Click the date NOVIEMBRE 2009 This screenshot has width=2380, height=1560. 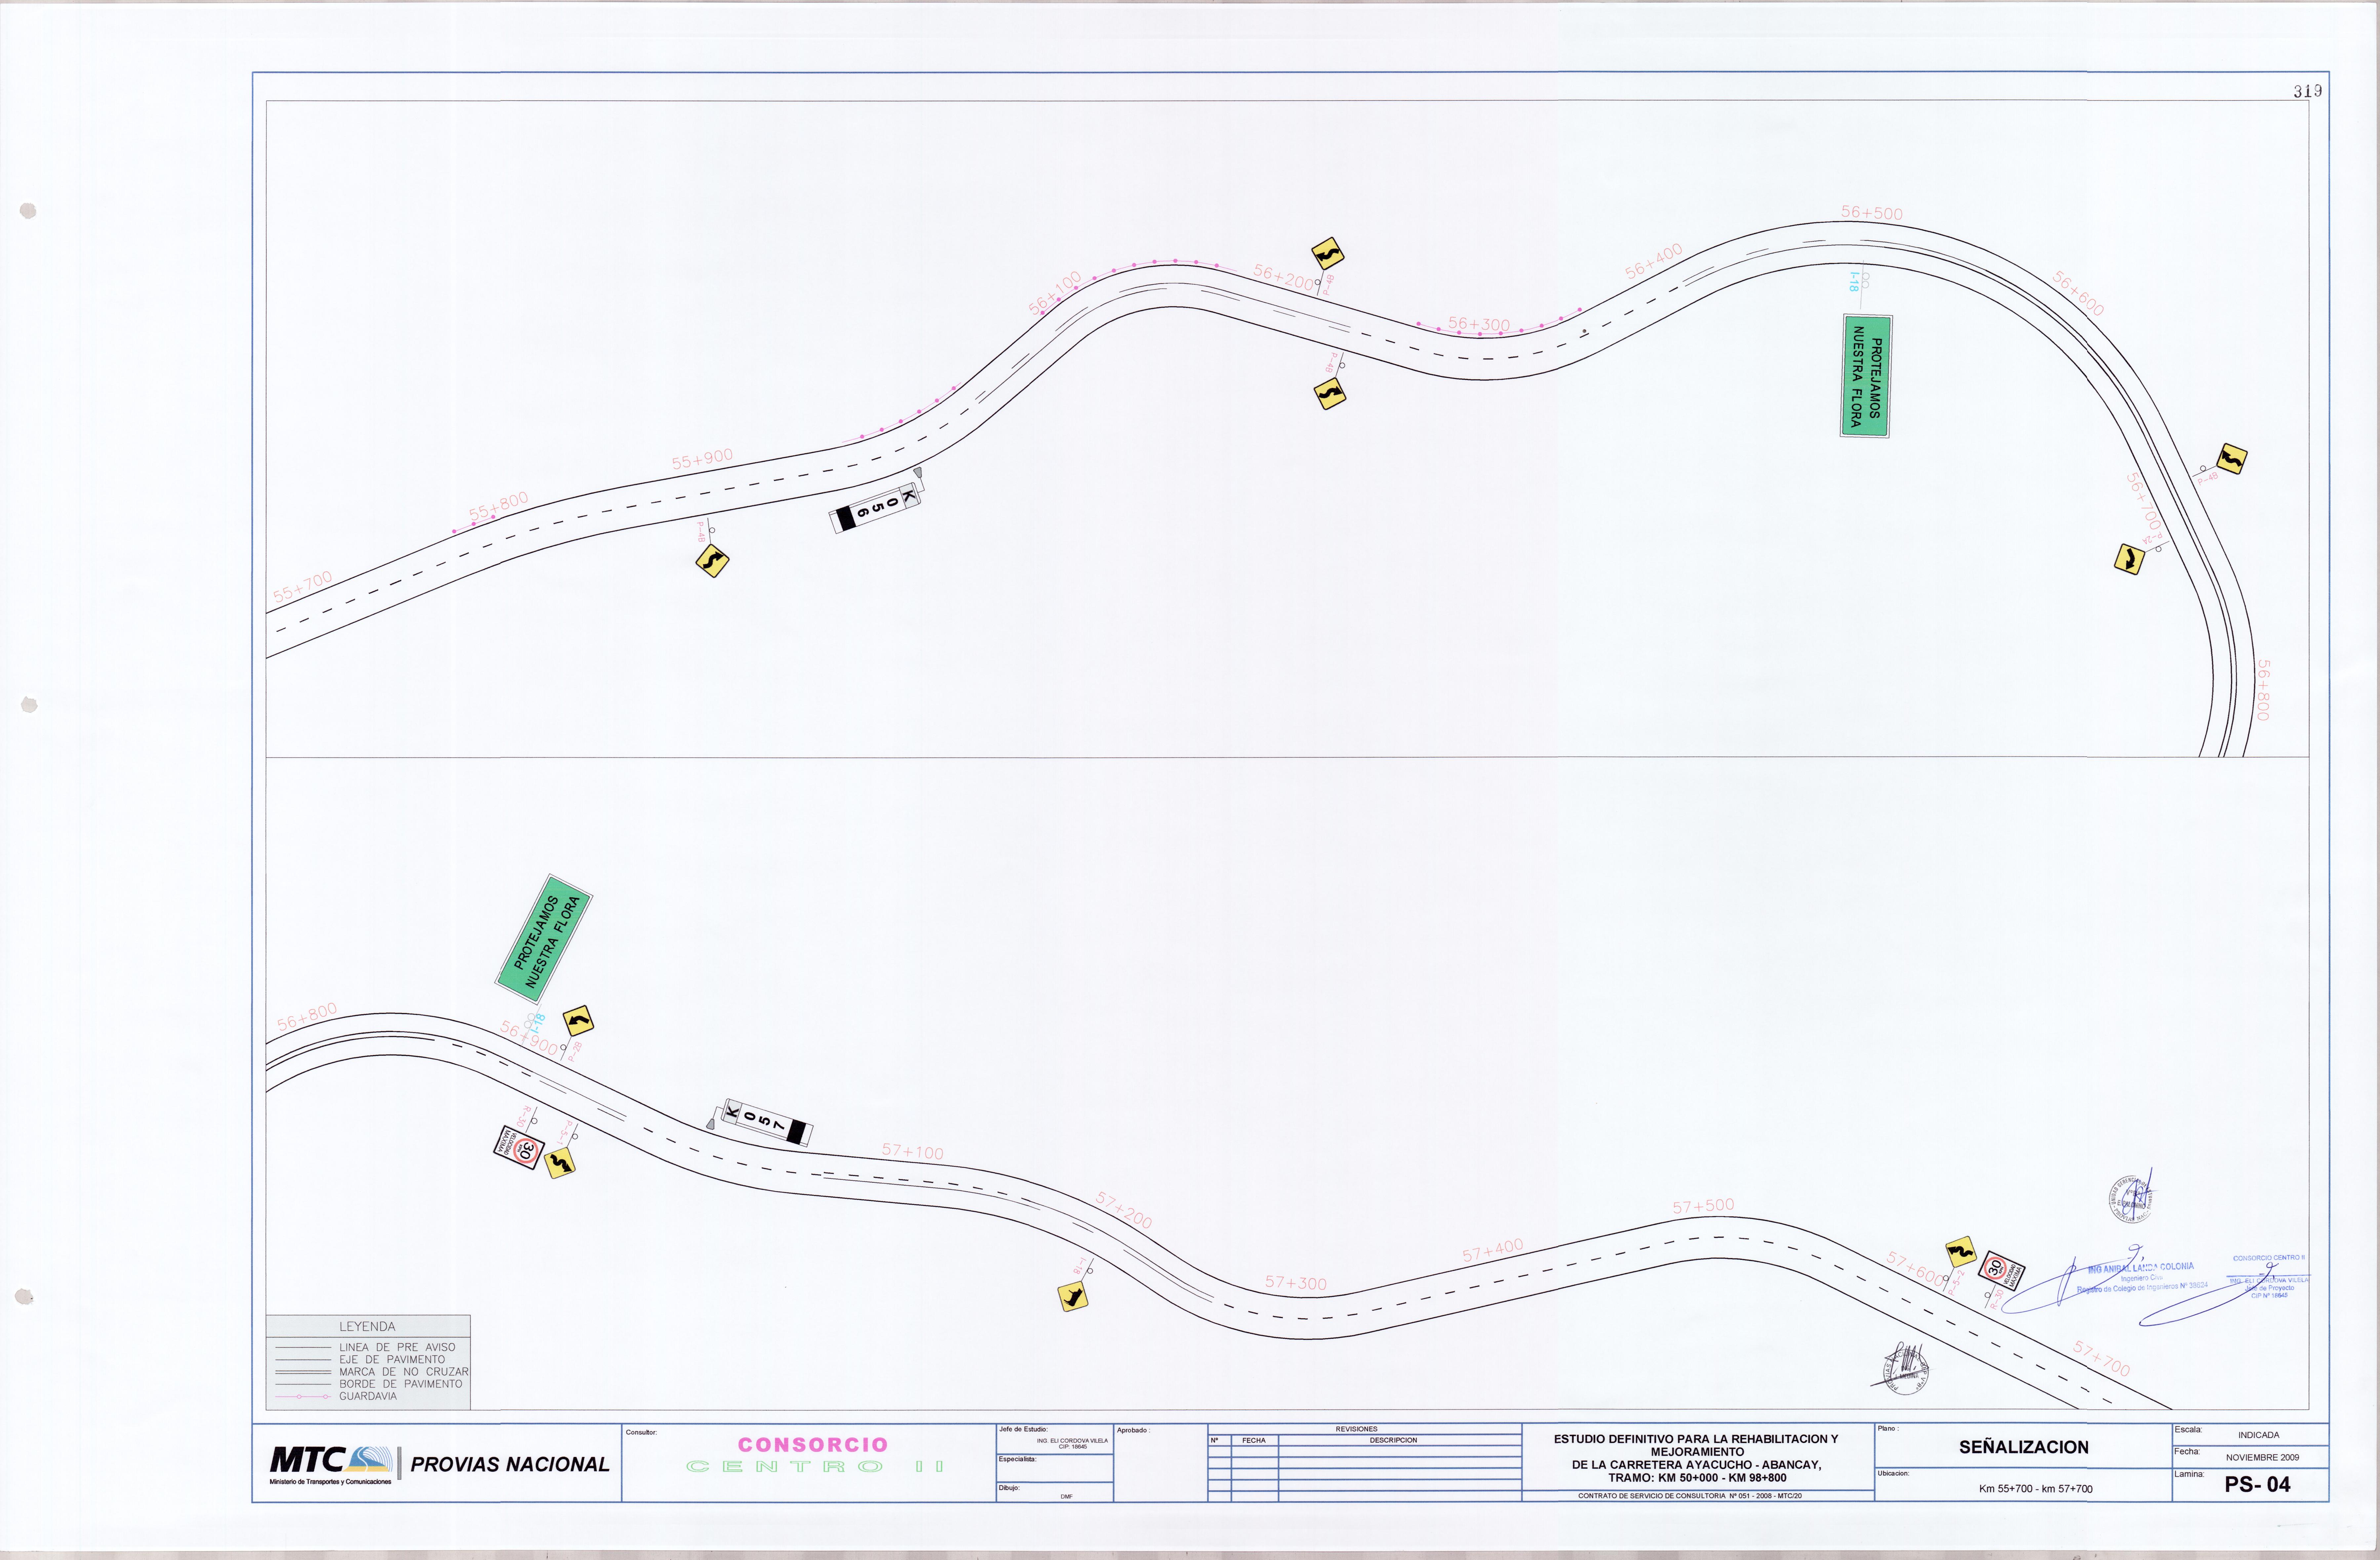2262,1458
